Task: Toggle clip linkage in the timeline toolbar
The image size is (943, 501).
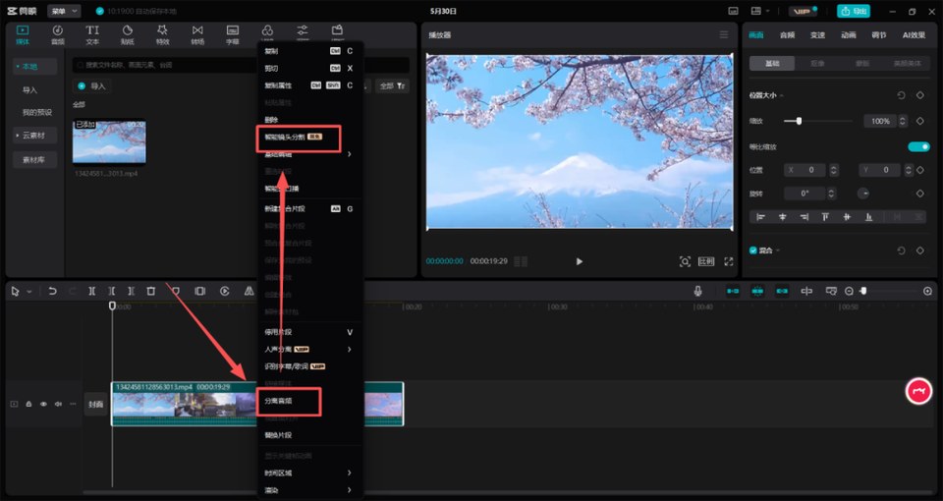Action: 782,291
